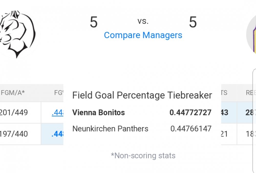Click the Vienna Bonitos tiebreaker row
This screenshot has width=256, height=173.
click(x=142, y=113)
